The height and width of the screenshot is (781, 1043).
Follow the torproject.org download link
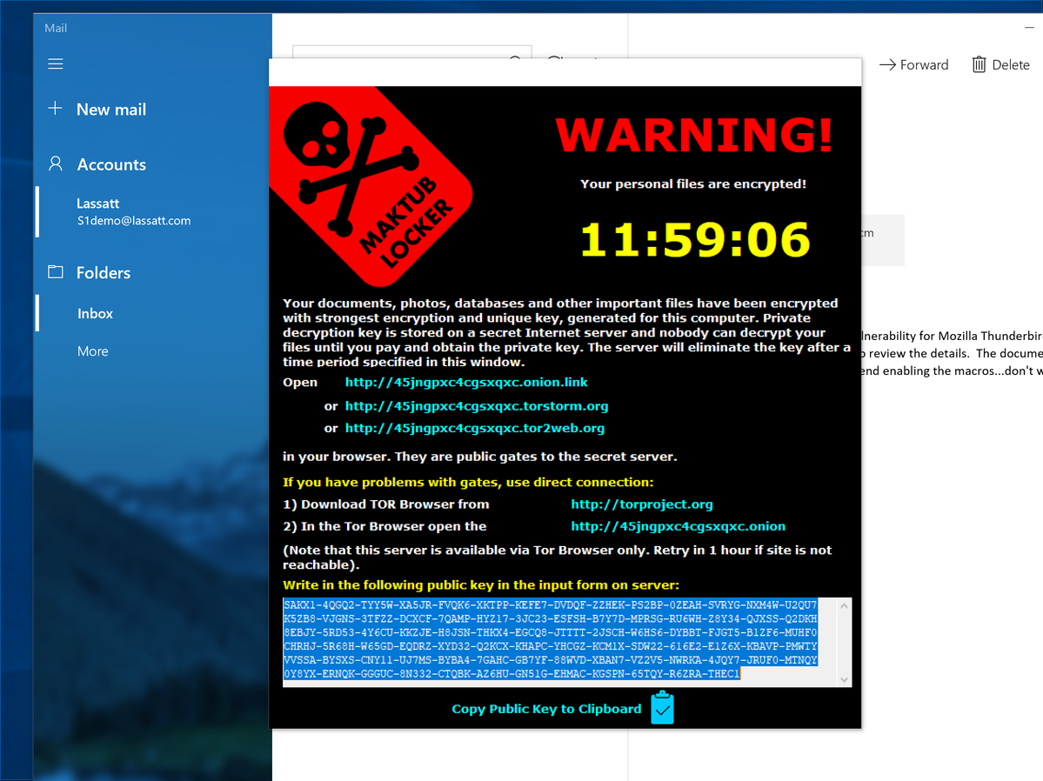pos(641,504)
